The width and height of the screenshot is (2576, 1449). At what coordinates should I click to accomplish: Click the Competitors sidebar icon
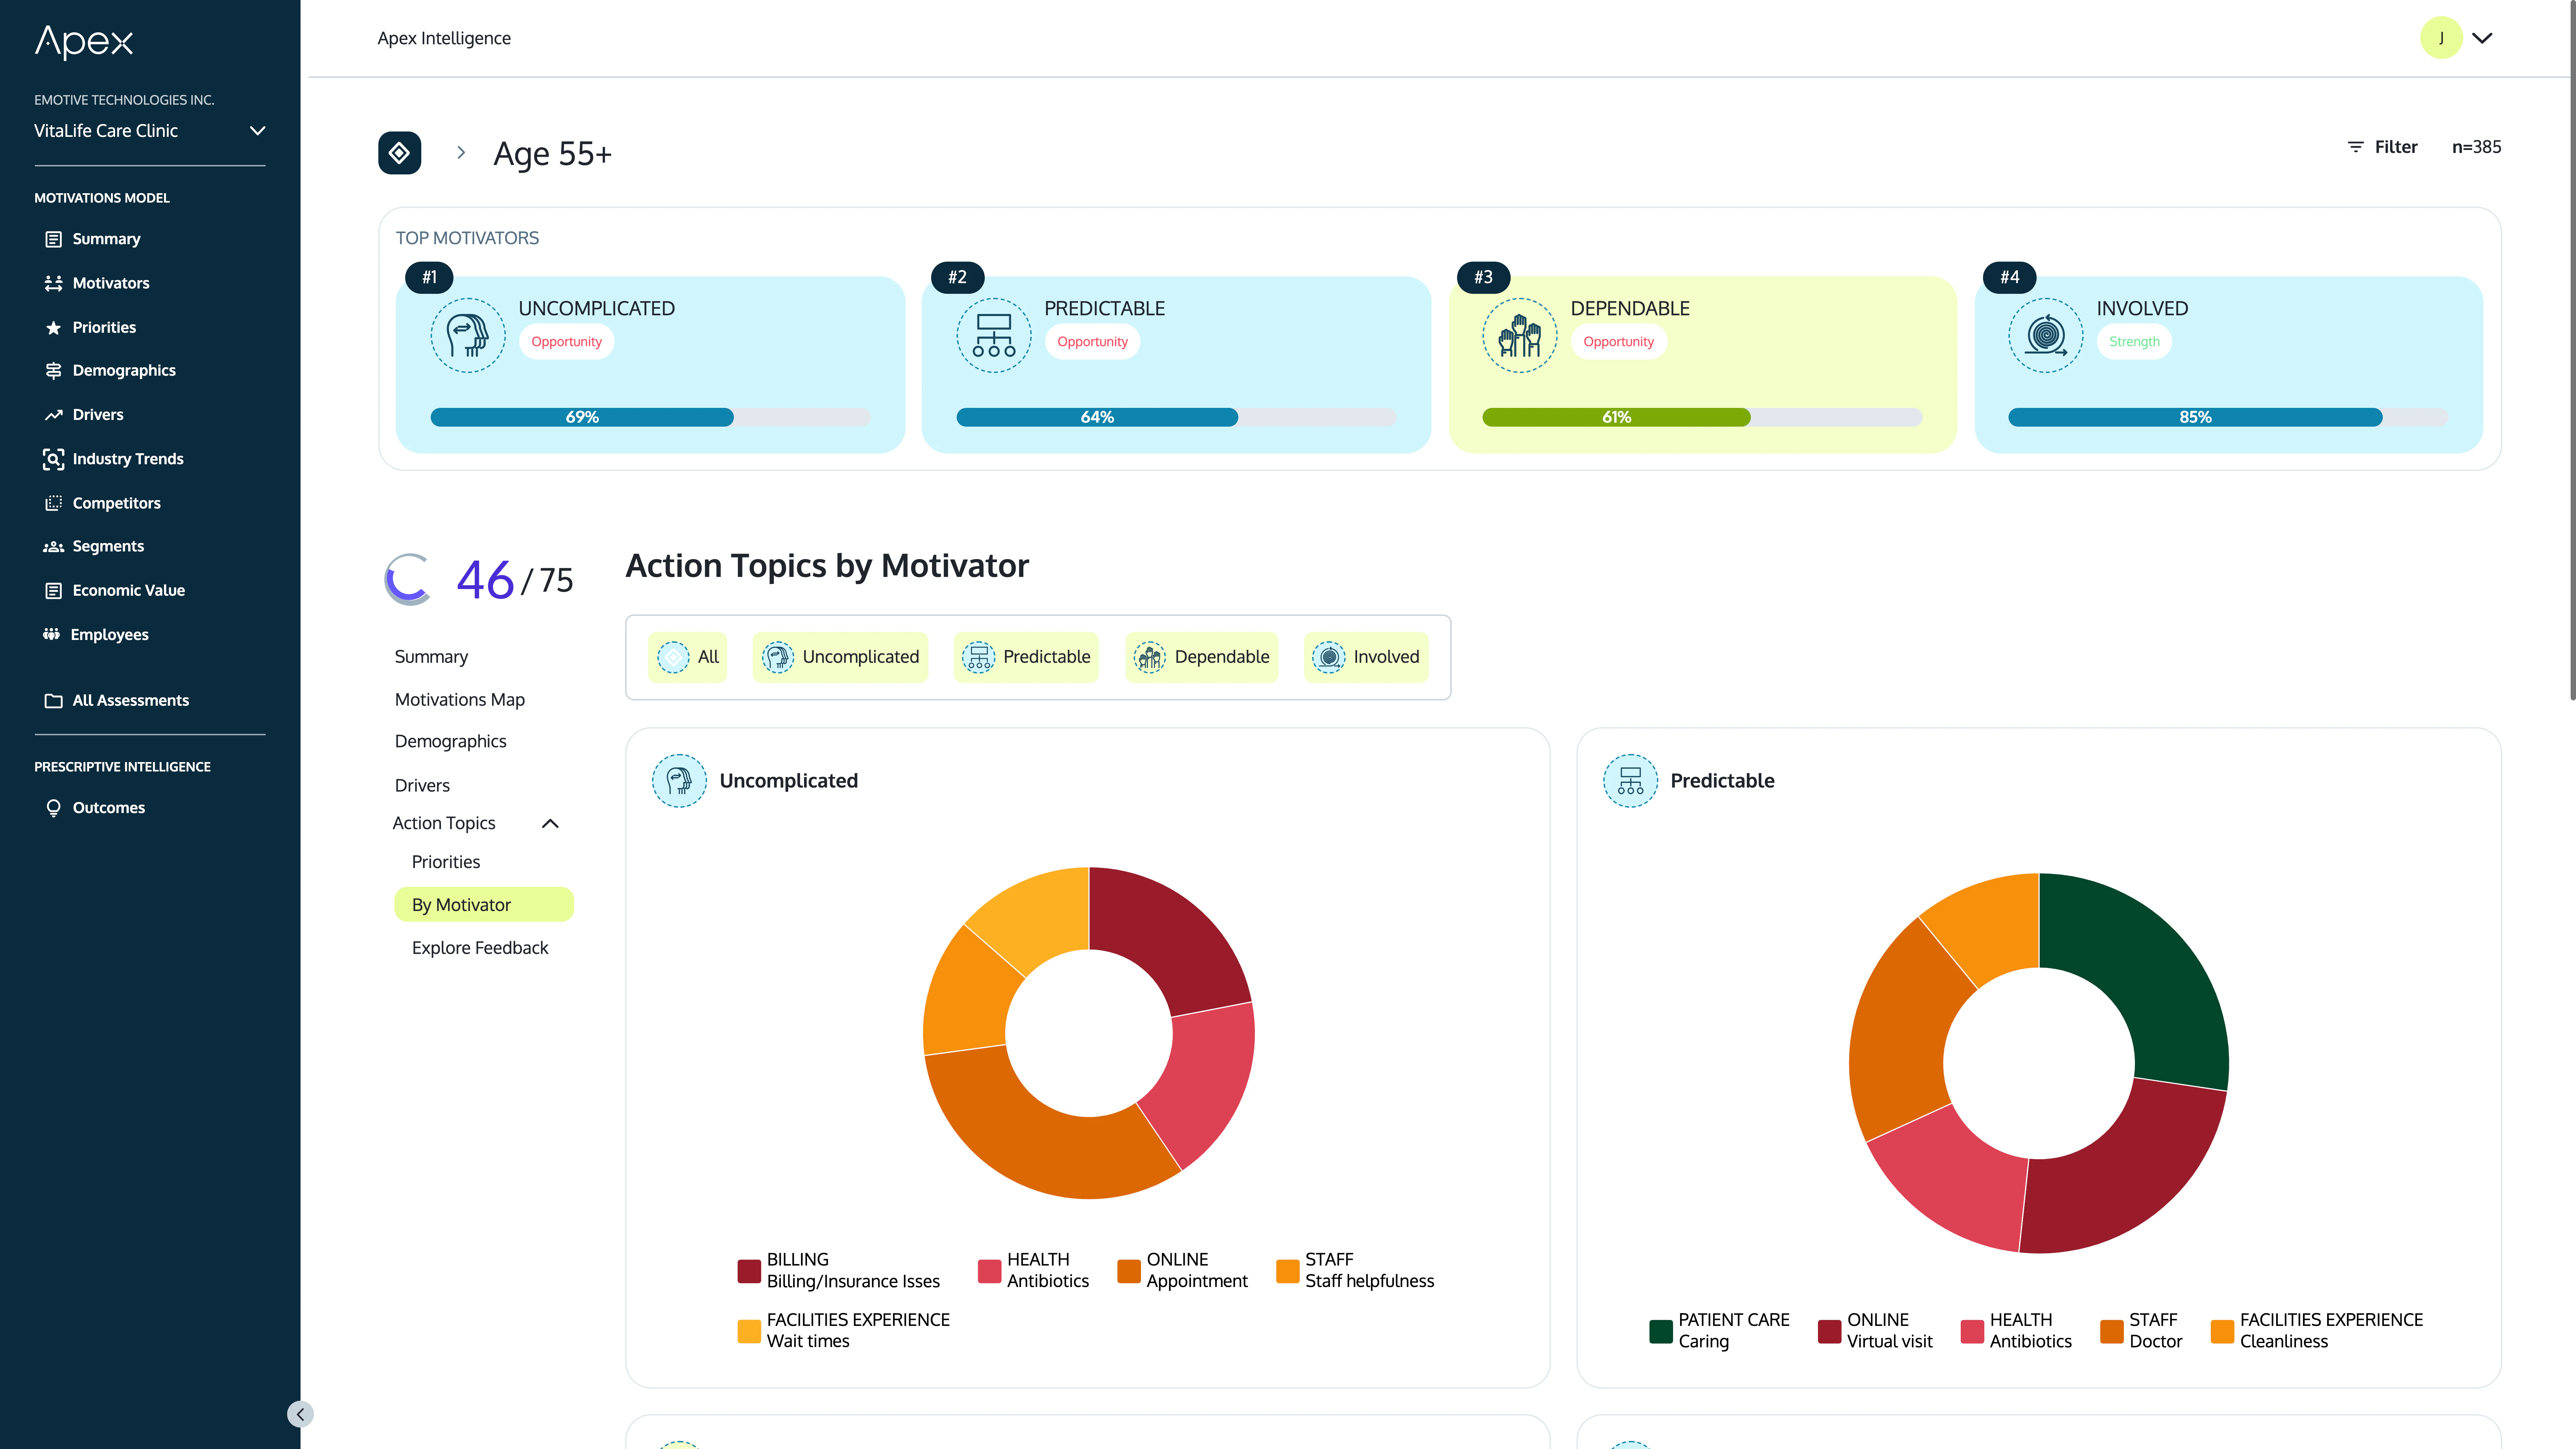(54, 503)
